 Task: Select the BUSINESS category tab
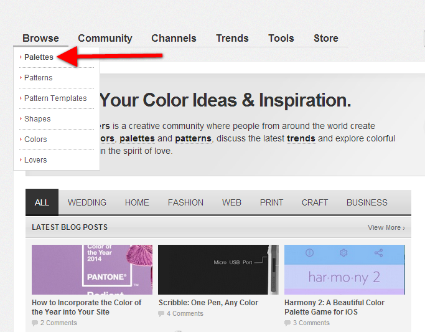tap(367, 202)
